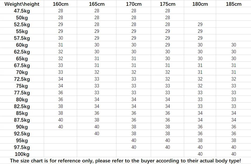
Task: Select the 97.5kg row label
Action: click(x=22, y=147)
